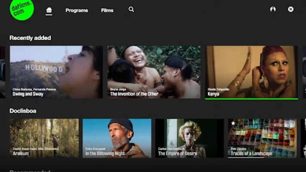This screenshot has width=306, height=172.
Task: Open the search magnifier icon
Action: tap(131, 9)
